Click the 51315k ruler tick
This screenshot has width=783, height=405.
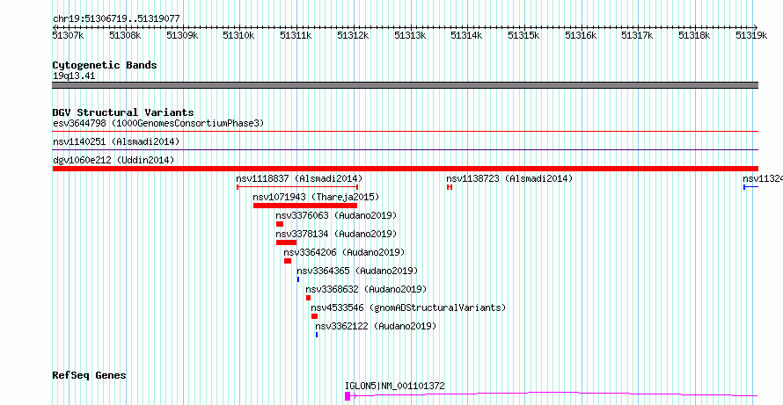(523, 35)
